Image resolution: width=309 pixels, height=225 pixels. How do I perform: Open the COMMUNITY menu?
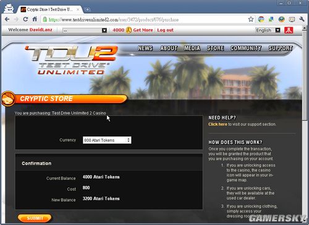[246, 48]
